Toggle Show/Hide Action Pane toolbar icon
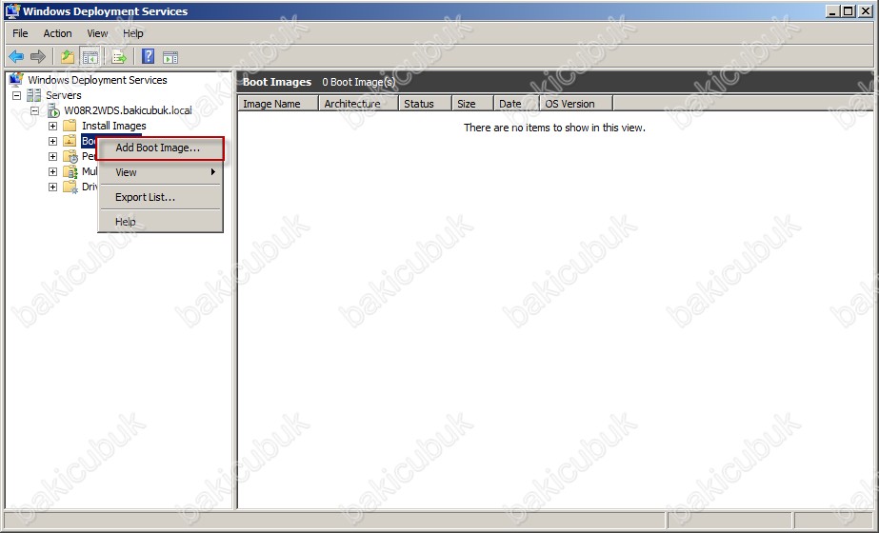Screen dimensions: 879x533 [x=170, y=56]
